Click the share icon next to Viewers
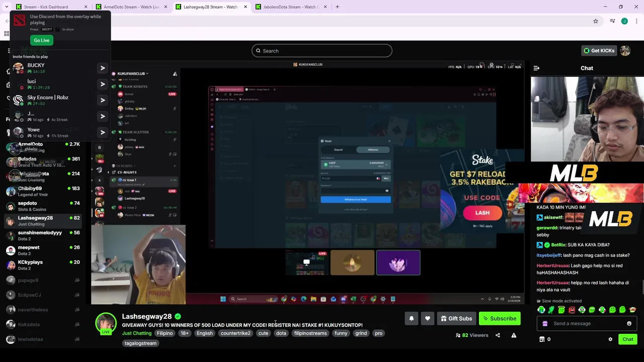 coord(498,335)
